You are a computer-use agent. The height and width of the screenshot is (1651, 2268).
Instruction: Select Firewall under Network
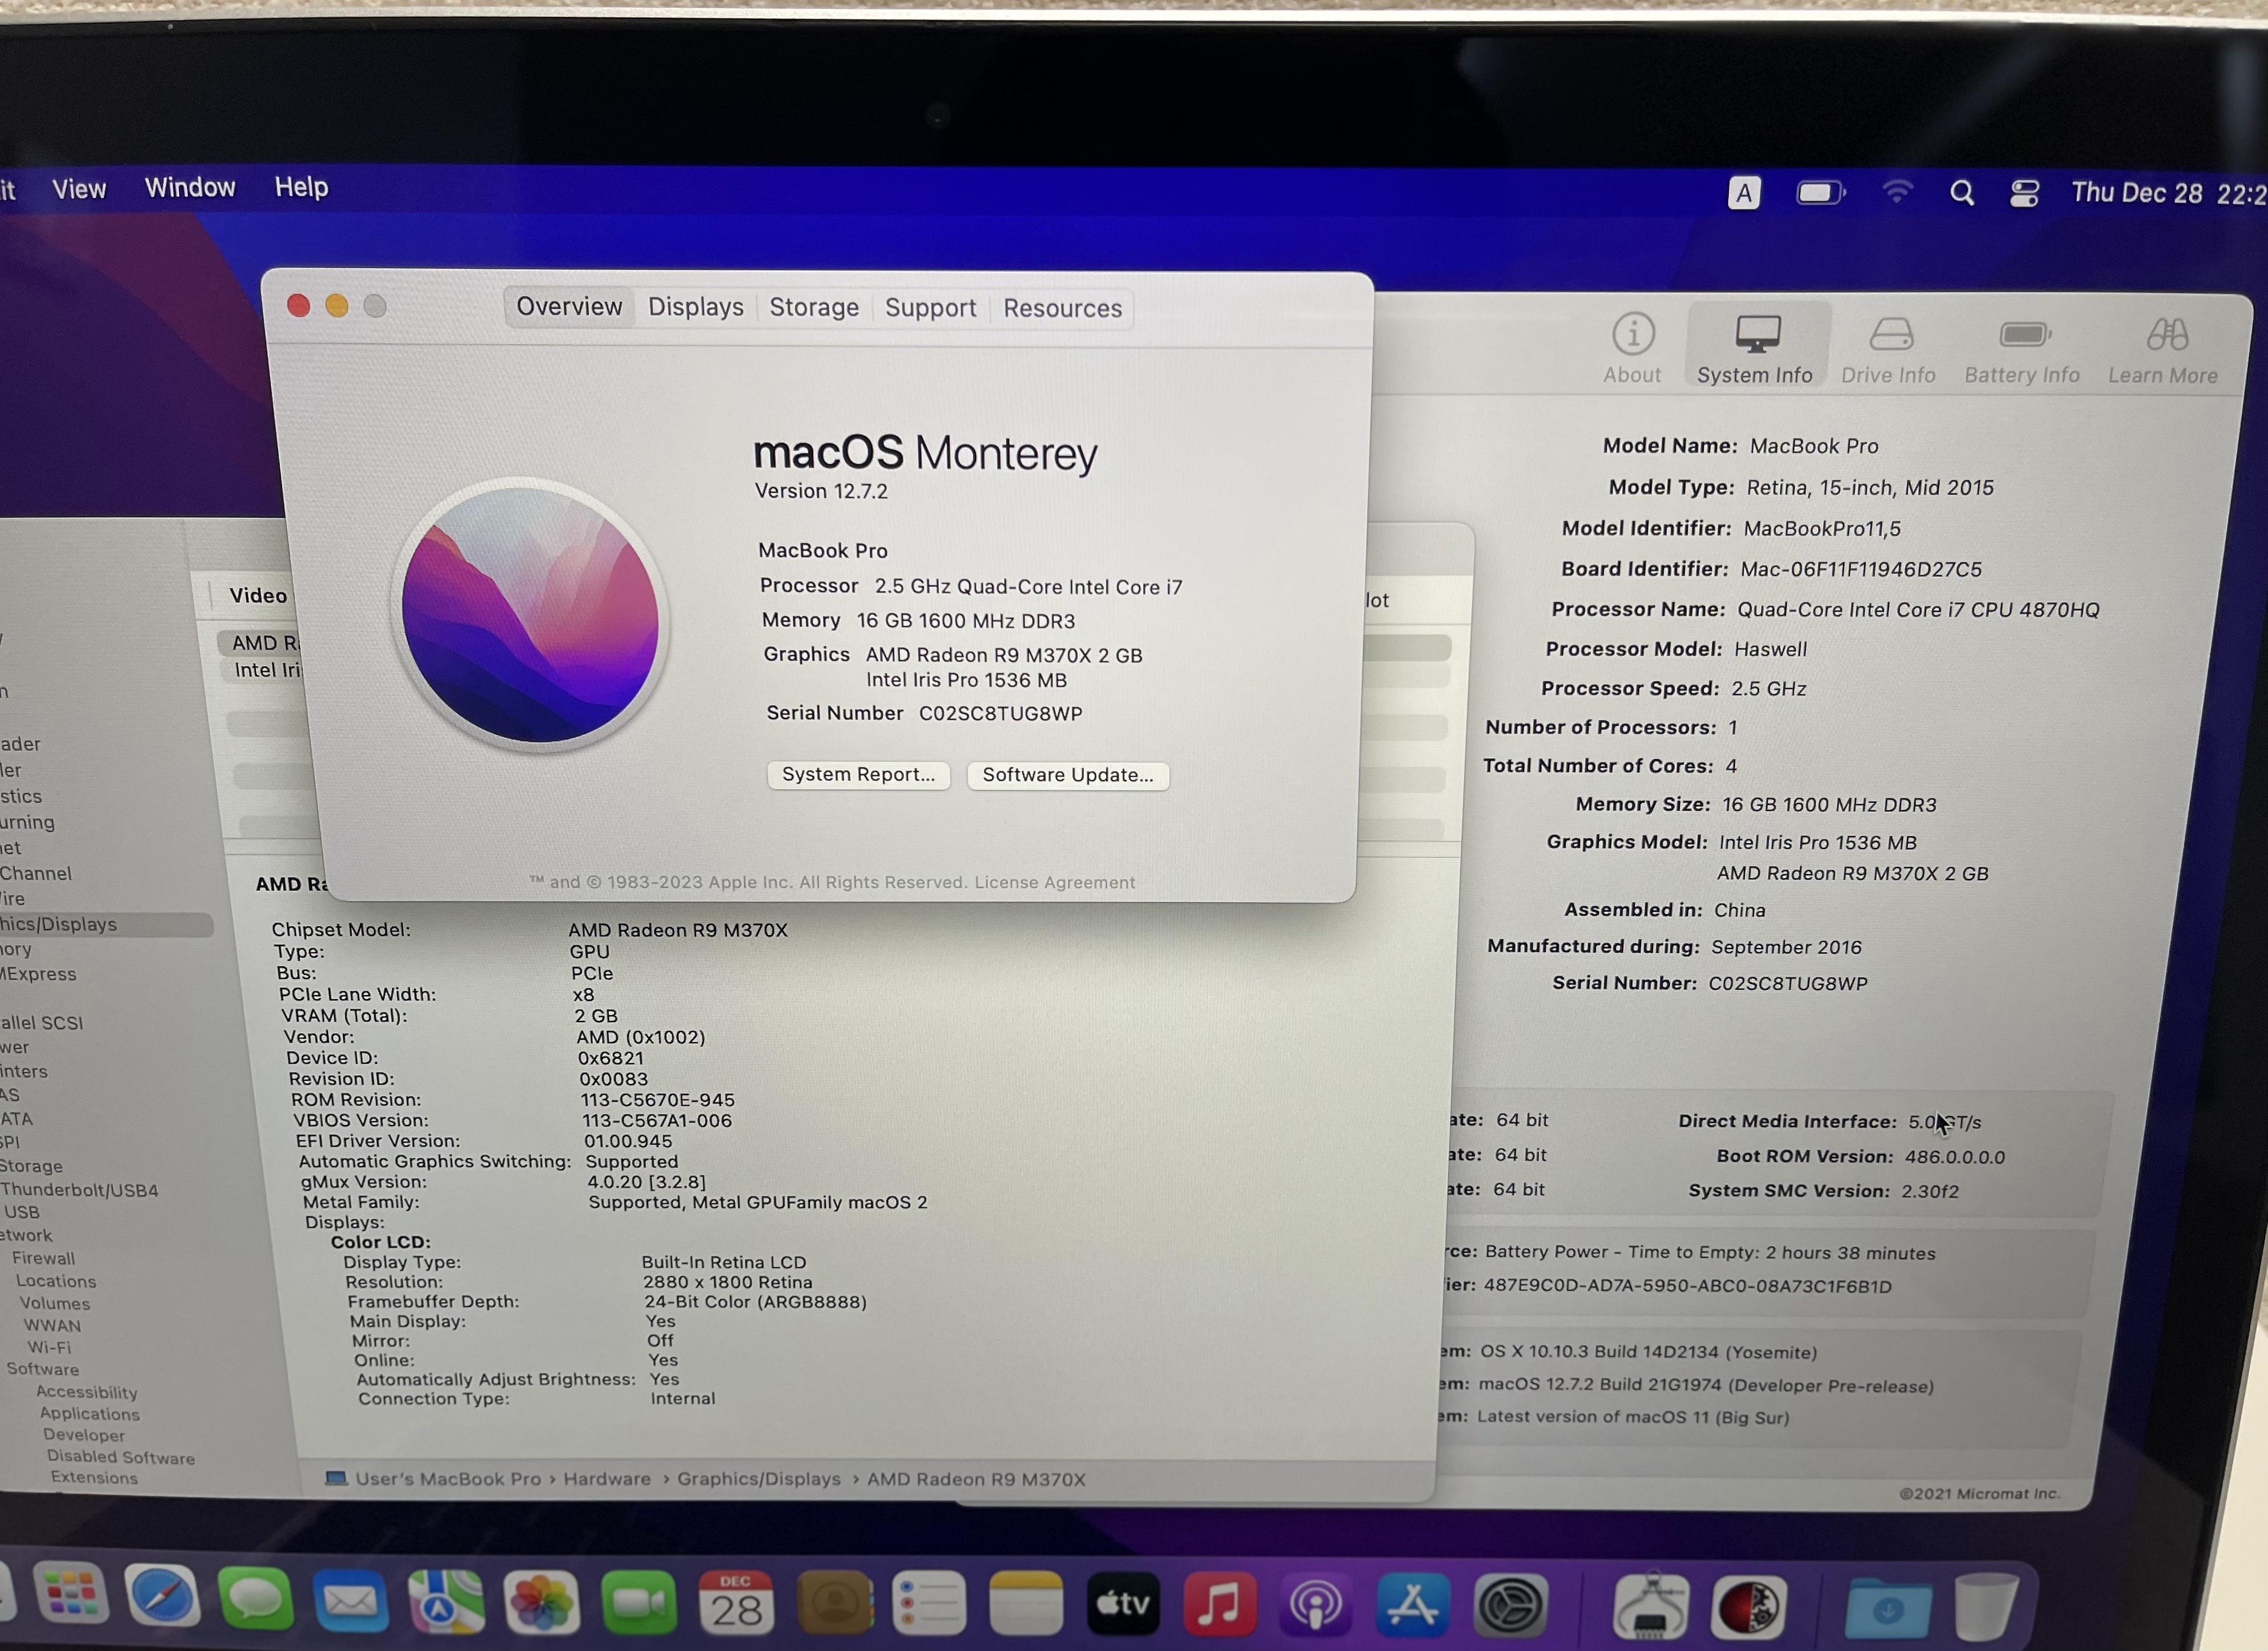click(x=43, y=1258)
